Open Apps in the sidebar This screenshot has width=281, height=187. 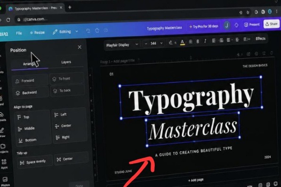pyautogui.click(x=4, y=164)
